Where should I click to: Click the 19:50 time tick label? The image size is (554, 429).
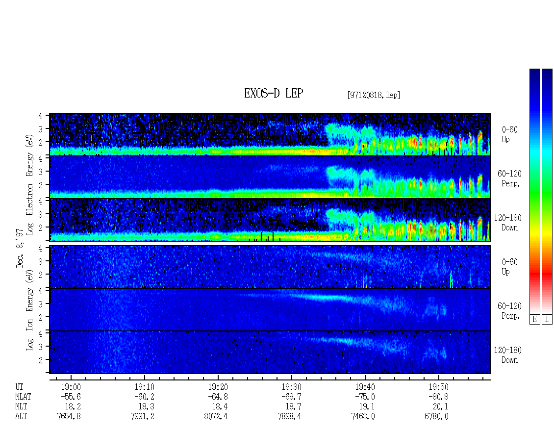click(x=438, y=387)
